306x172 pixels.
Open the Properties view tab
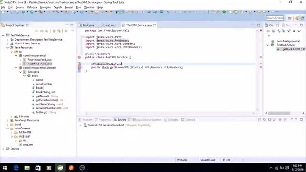point(103,120)
